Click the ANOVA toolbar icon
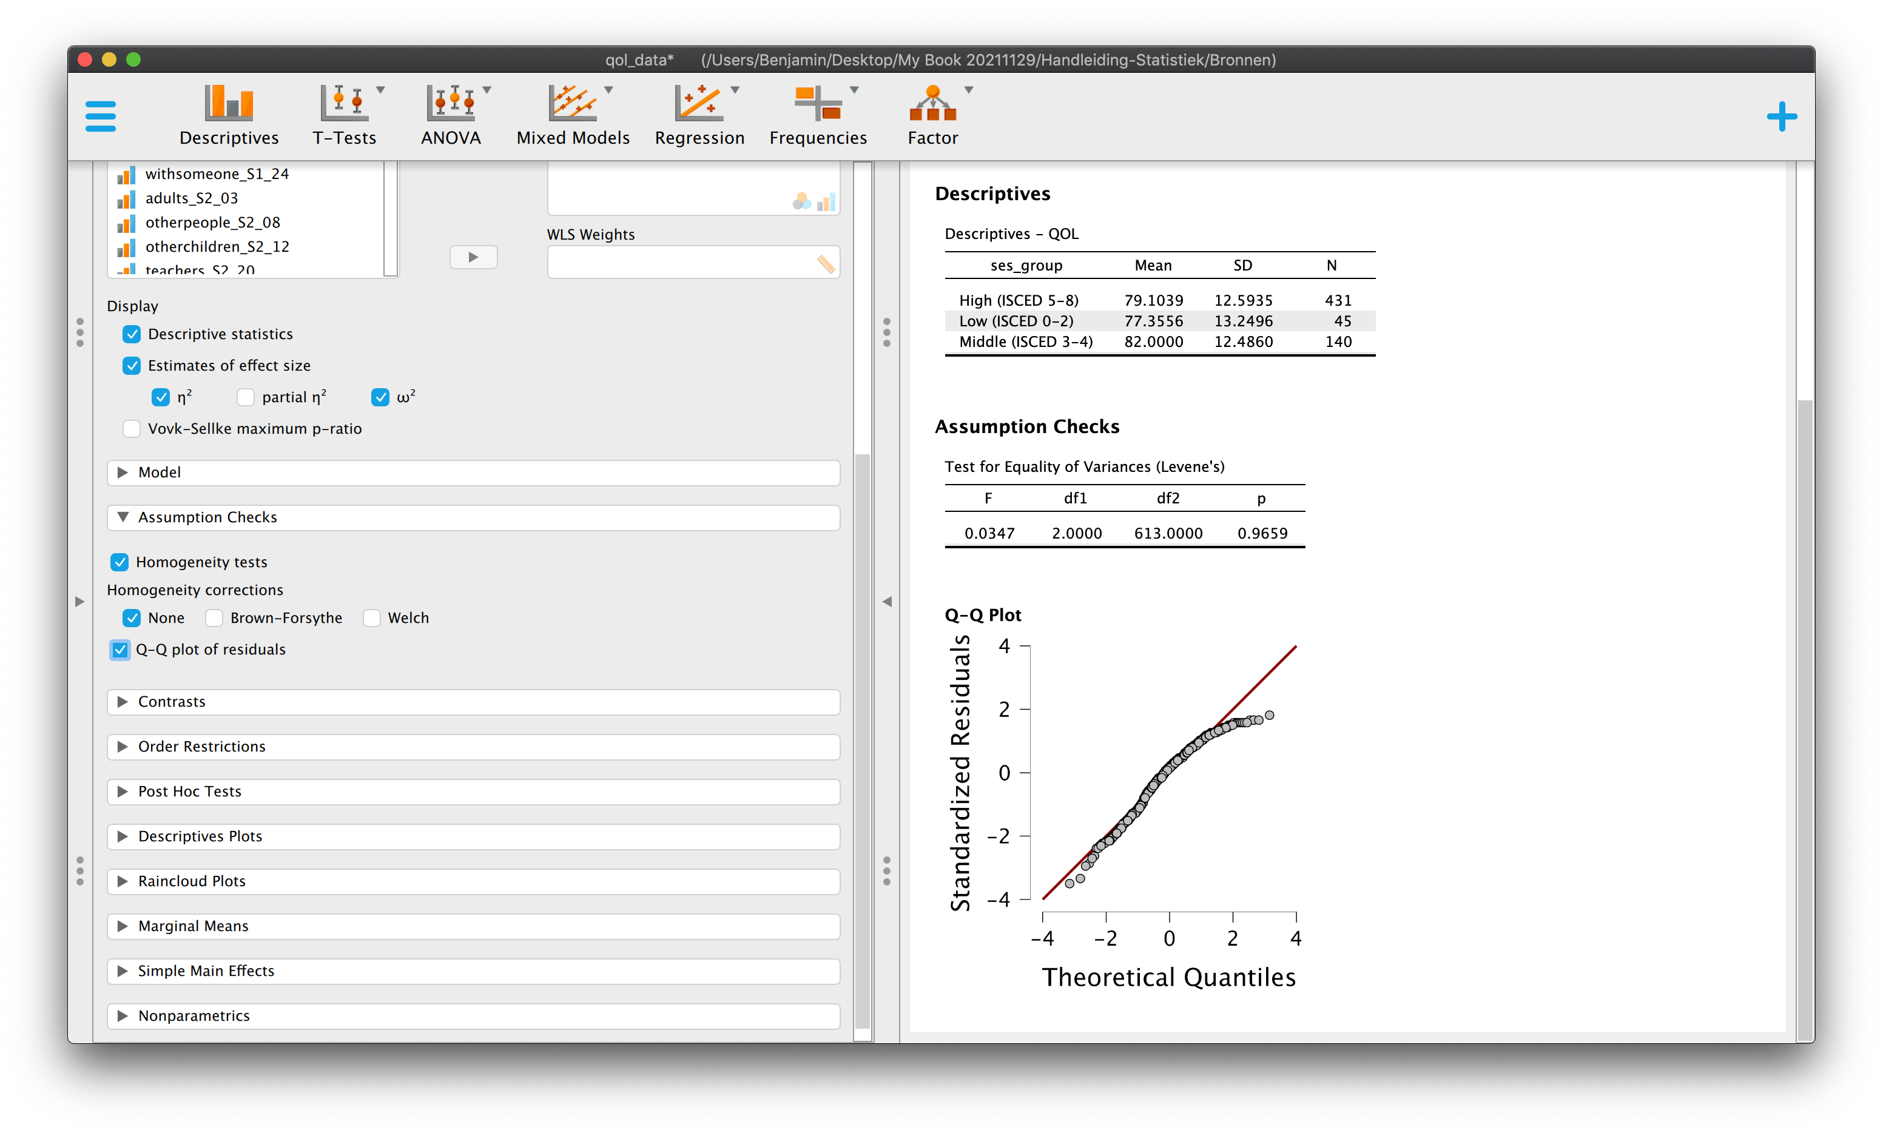Screen dimensions: 1883x1133 tap(451, 115)
